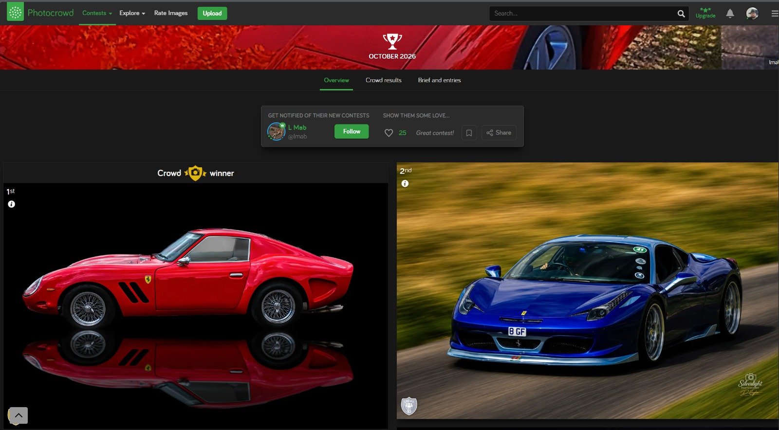The height and width of the screenshot is (430, 779).
Task: Click the '@lmab' username text
Action: pos(297,137)
